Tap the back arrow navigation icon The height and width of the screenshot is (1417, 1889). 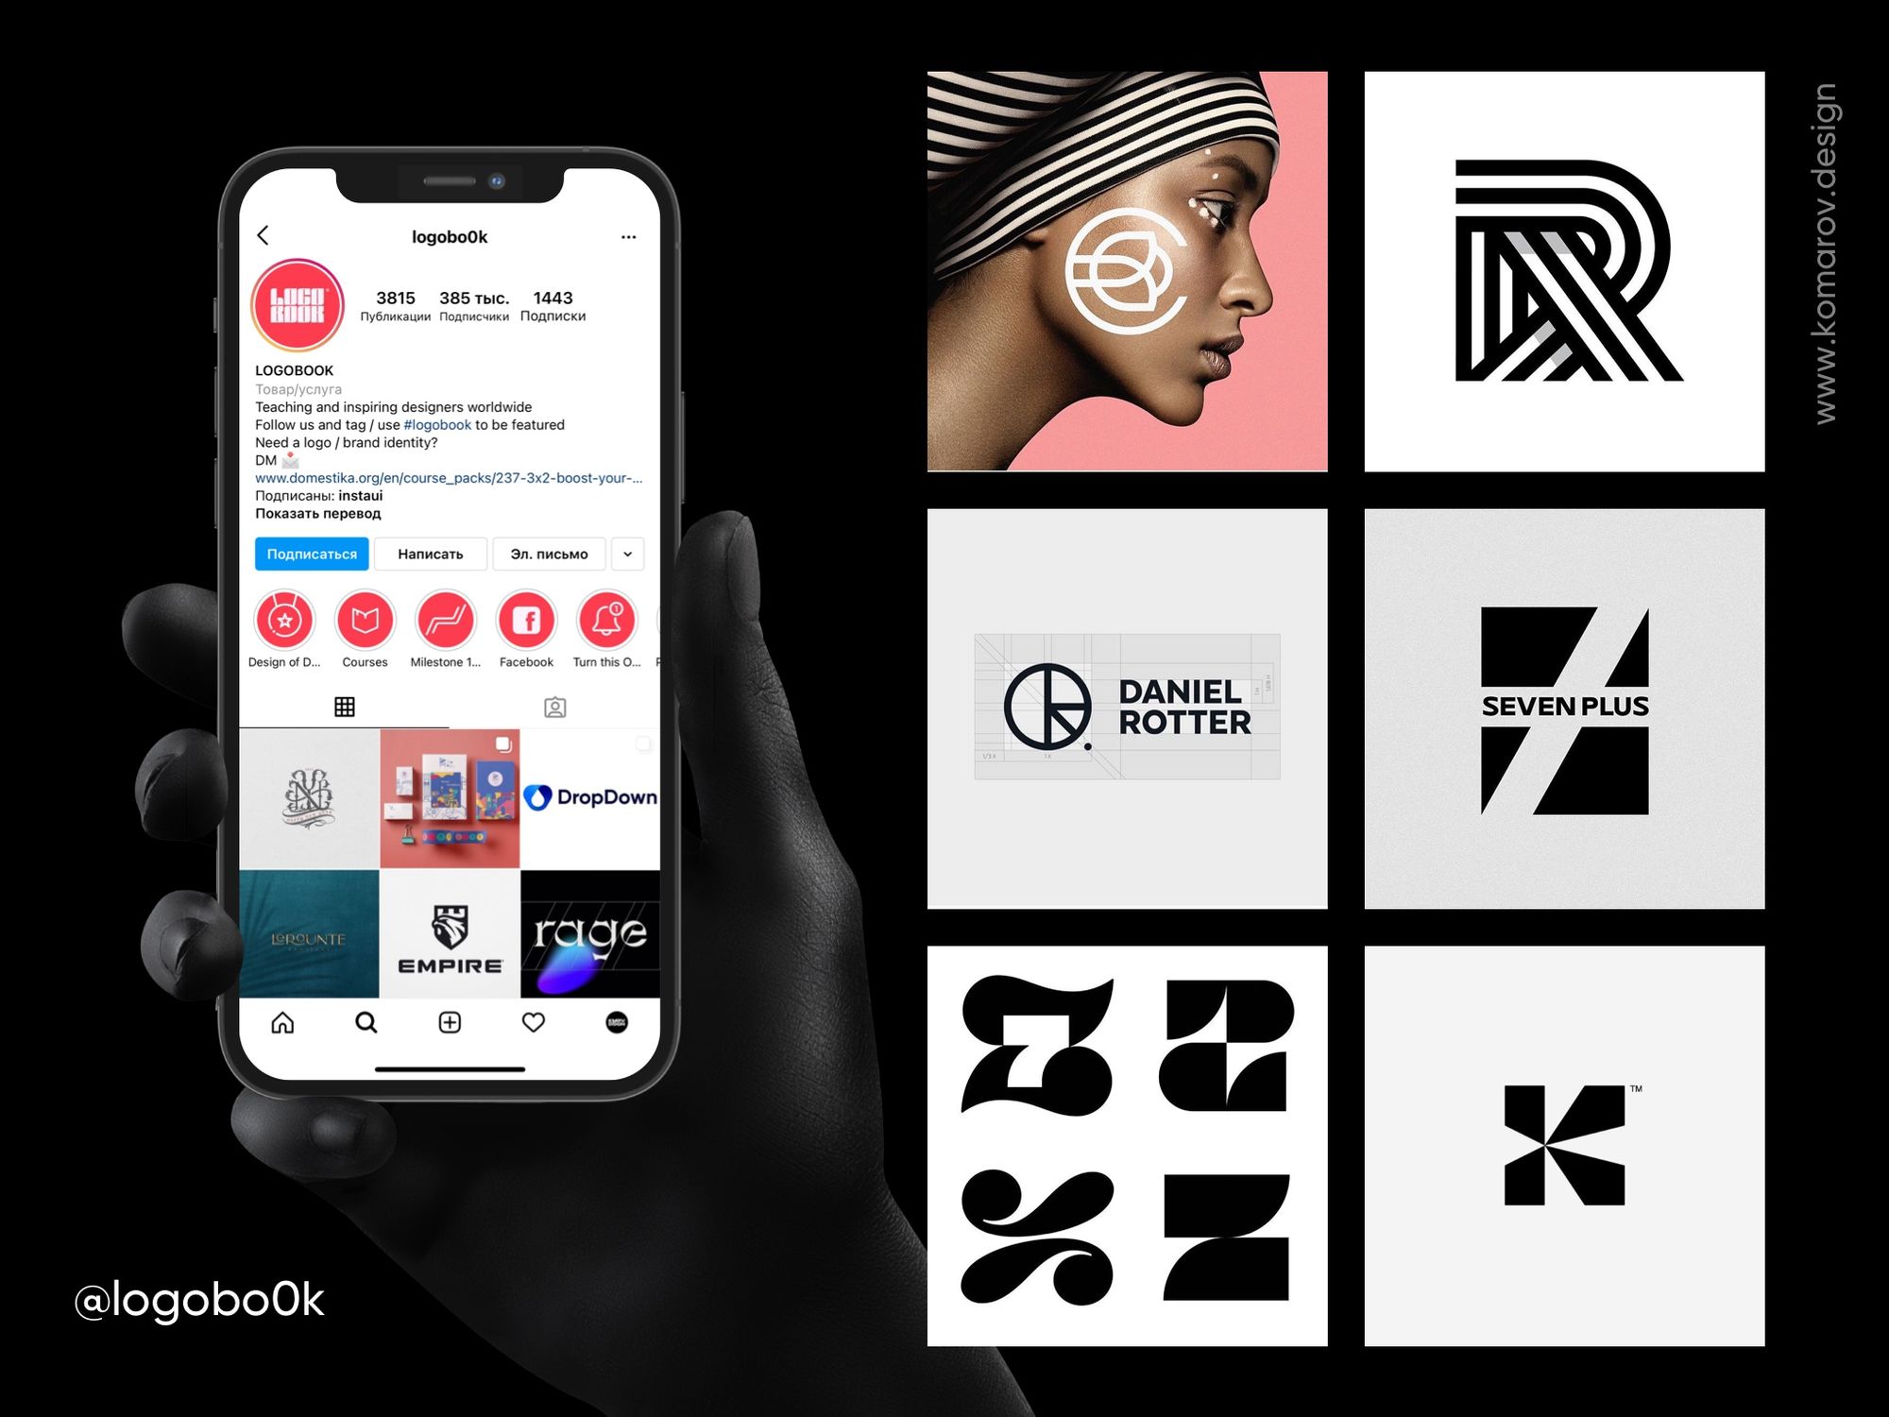[x=262, y=235]
